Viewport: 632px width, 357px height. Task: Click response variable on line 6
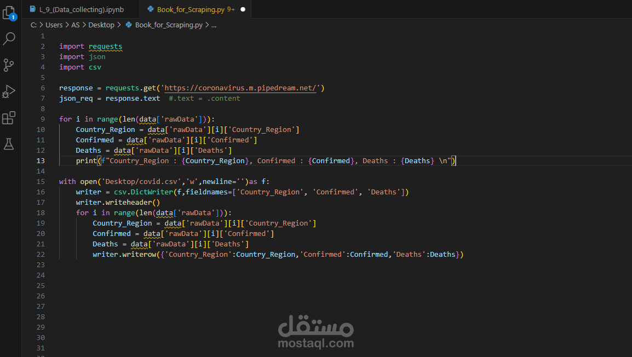tap(76, 88)
